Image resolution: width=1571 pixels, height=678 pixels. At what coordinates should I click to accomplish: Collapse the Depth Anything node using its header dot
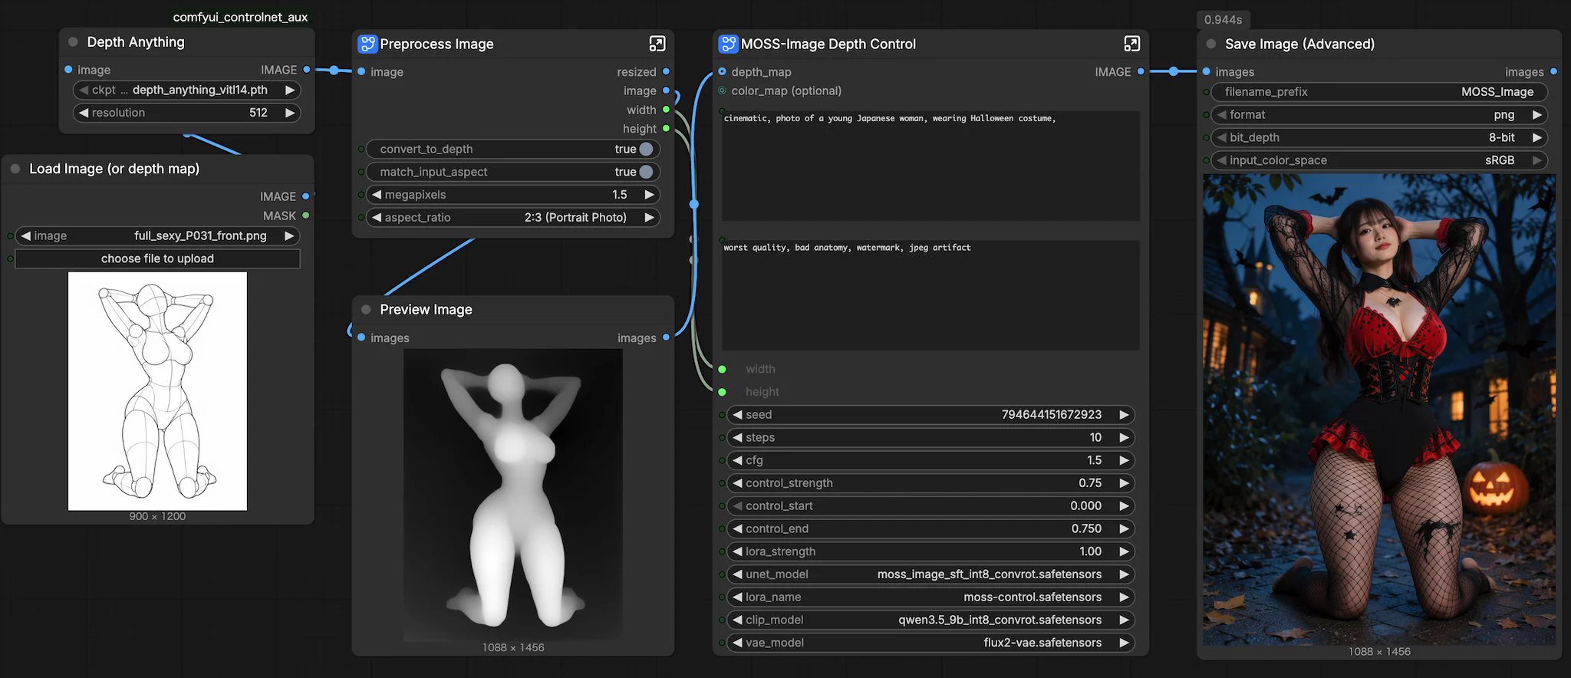tap(73, 42)
